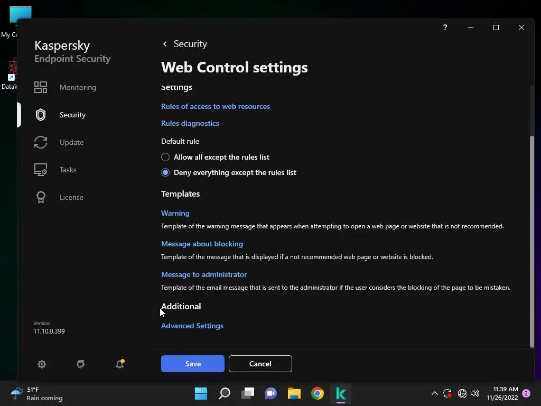Viewport: 541px width, 406px height.
Task: Open volume speaker tray icon
Action: pyautogui.click(x=475, y=393)
